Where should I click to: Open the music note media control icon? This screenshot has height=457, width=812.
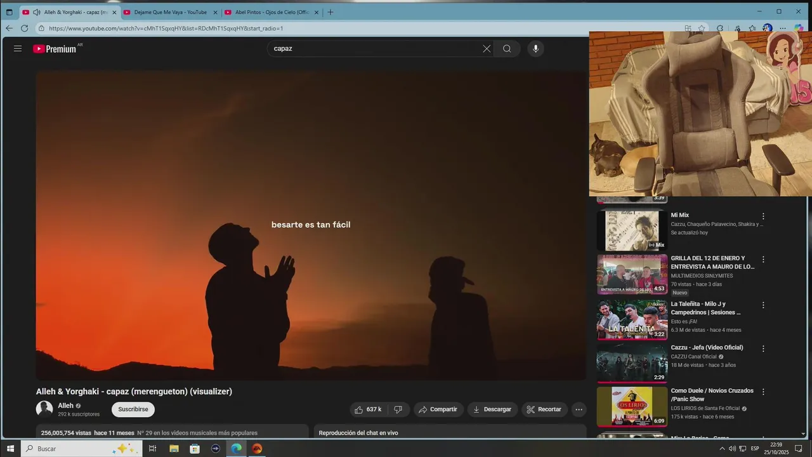point(737,28)
